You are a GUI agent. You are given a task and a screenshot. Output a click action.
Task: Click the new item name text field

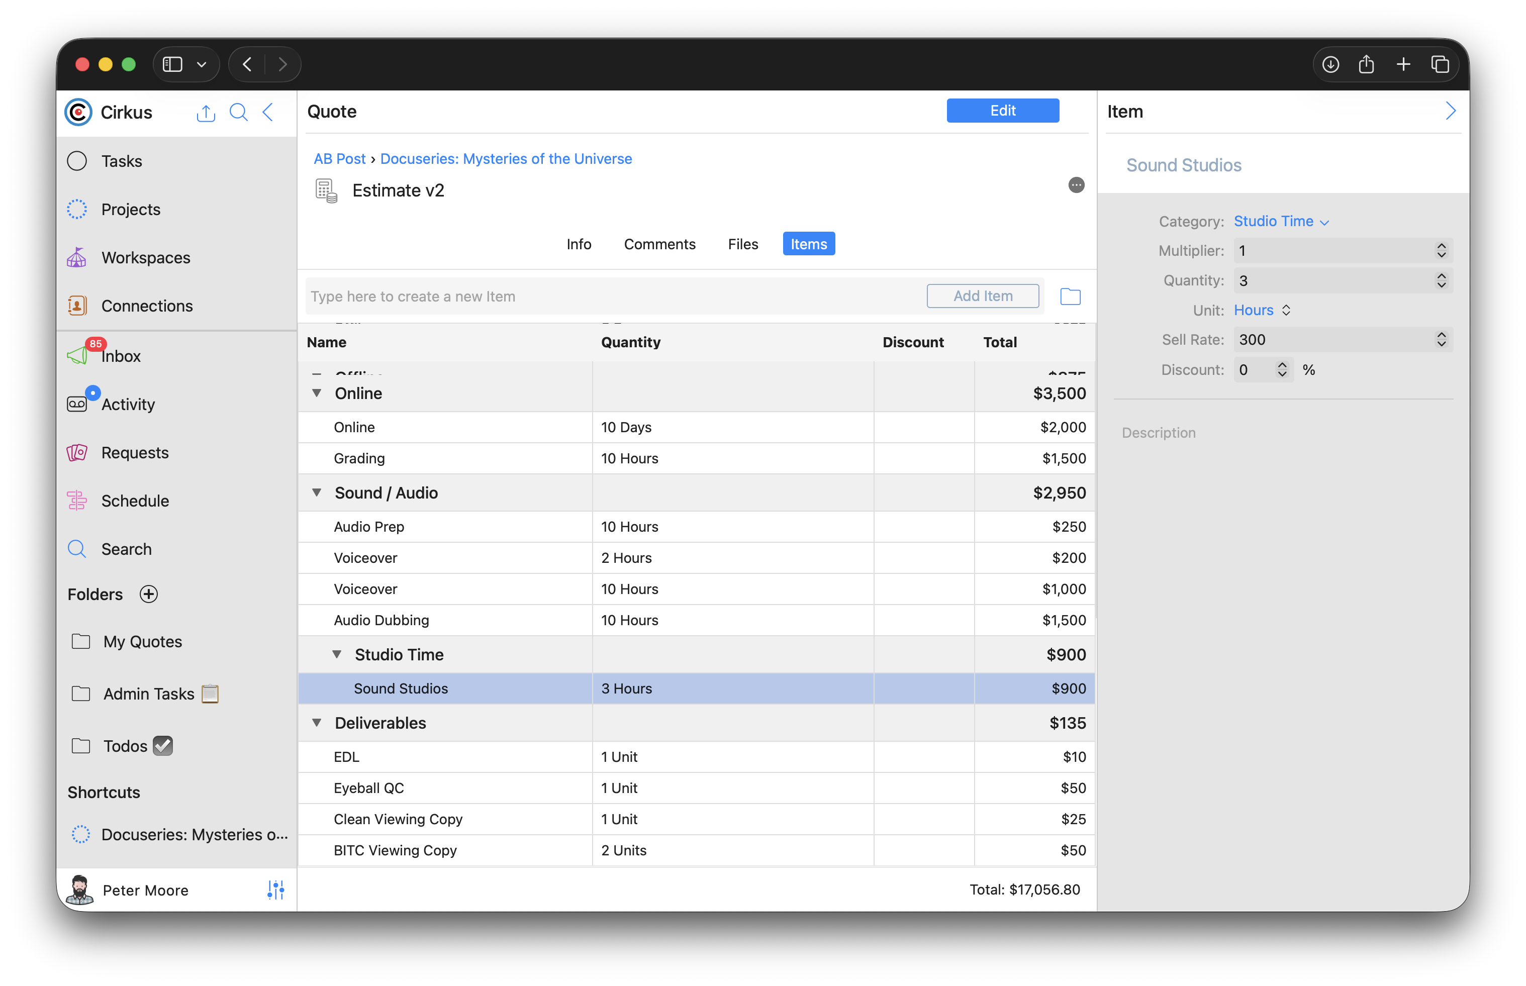tap(615, 297)
